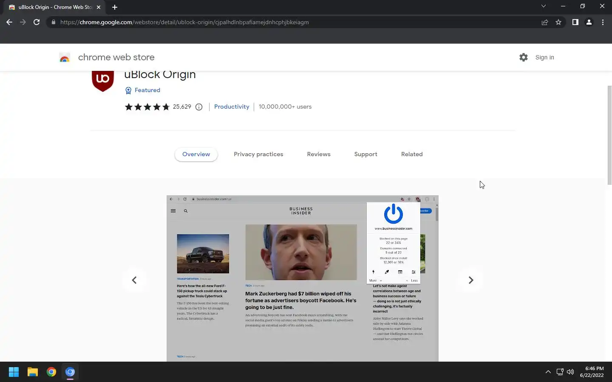Bookmark this tab with star icon

click(558, 22)
